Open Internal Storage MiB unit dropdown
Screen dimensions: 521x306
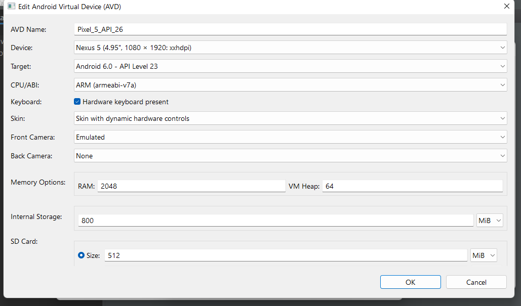(x=490, y=221)
